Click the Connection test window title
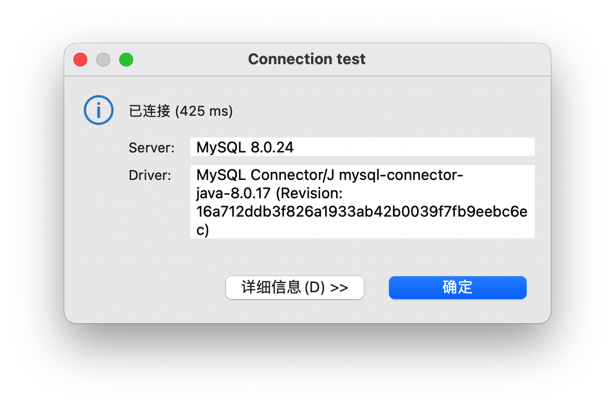This screenshot has width=615, height=408. (306, 60)
